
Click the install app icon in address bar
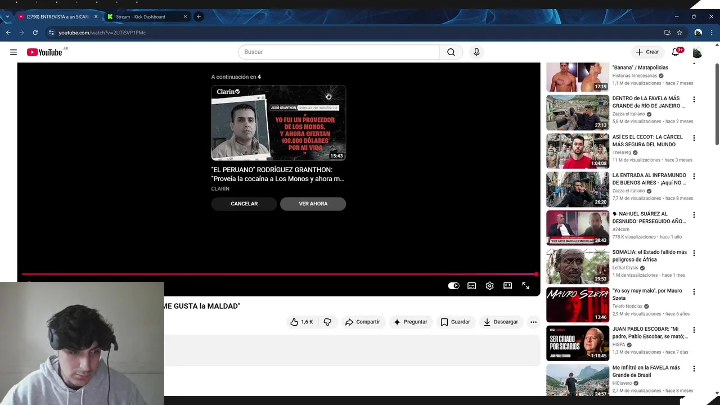click(667, 33)
